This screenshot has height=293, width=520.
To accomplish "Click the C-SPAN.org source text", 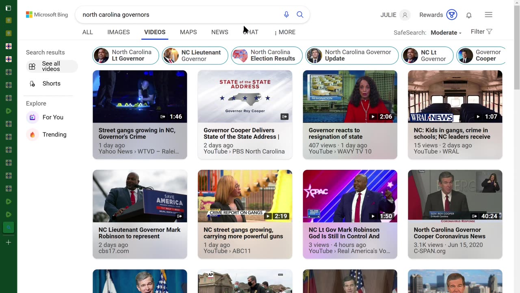I will 430,251.
